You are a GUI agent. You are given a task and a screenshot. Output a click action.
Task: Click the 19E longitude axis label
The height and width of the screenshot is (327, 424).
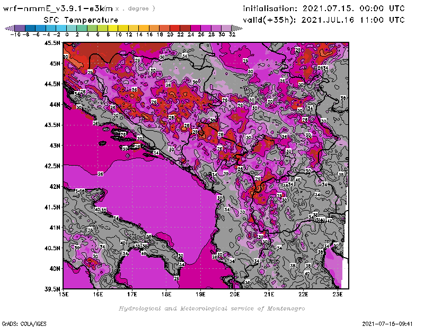pos(201,294)
